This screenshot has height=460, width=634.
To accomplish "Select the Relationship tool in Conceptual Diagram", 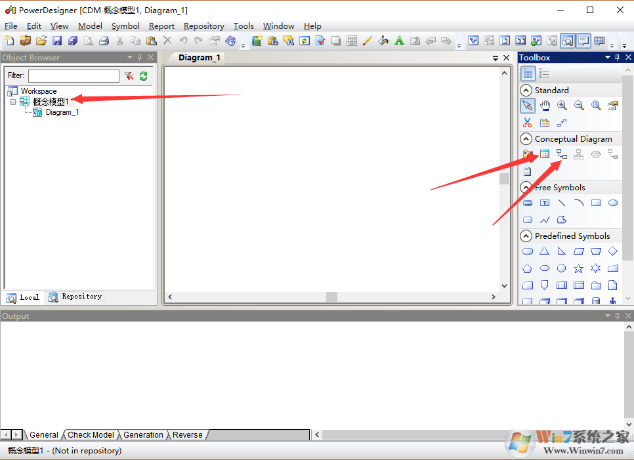I will pos(562,154).
